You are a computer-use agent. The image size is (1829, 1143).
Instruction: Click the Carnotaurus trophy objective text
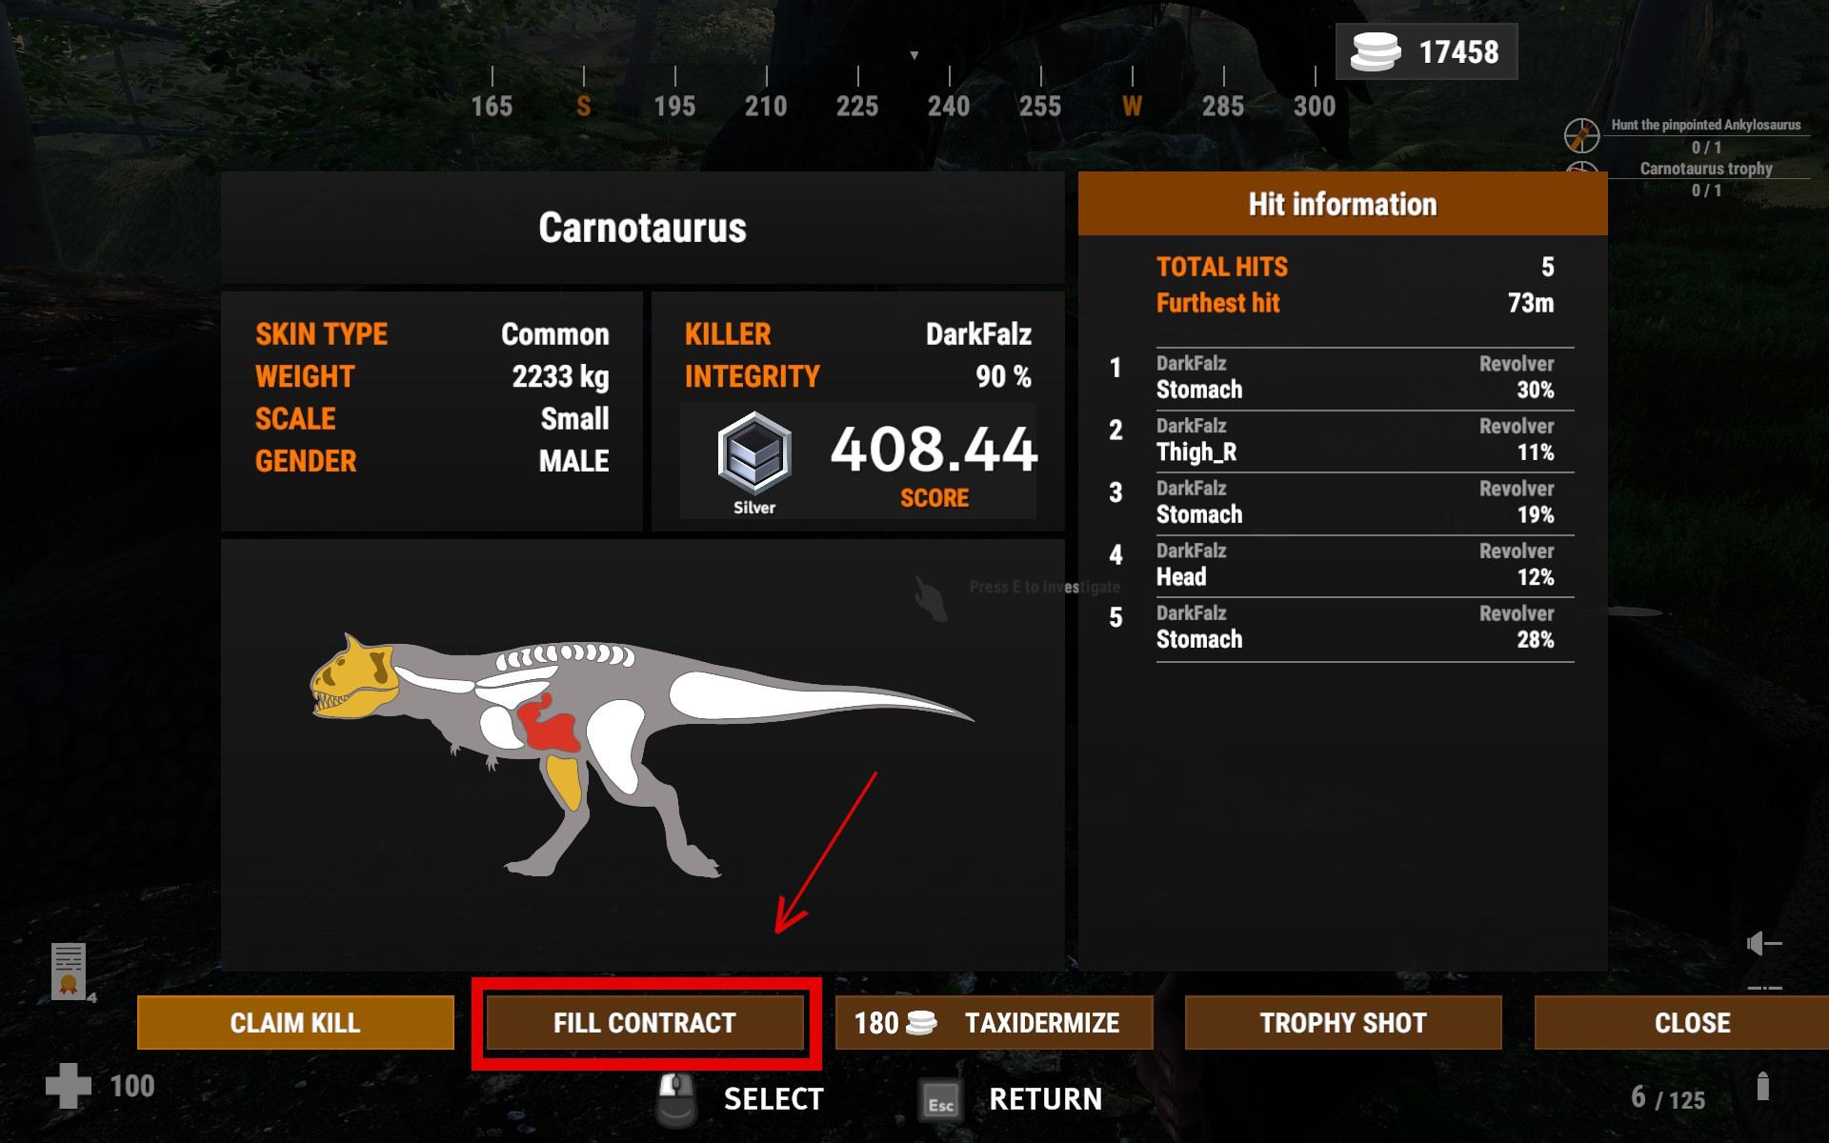(1706, 169)
